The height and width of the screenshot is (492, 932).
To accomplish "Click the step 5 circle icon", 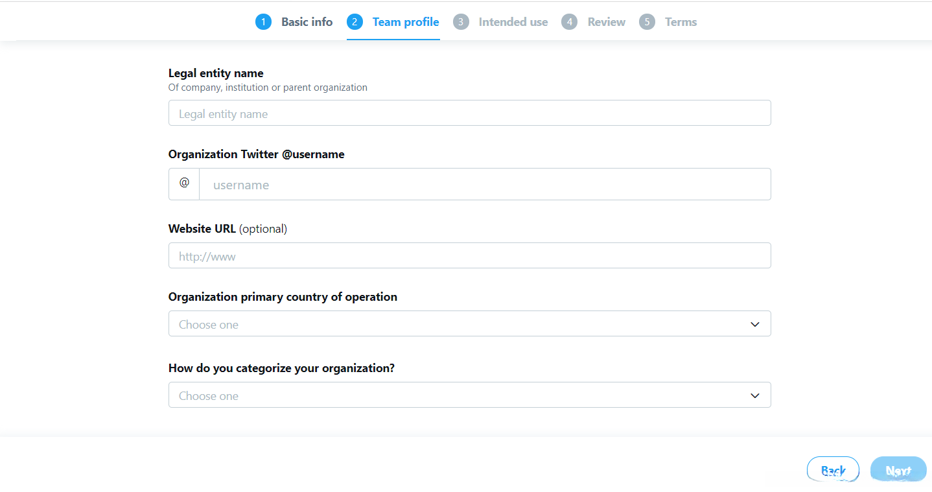I will point(647,22).
